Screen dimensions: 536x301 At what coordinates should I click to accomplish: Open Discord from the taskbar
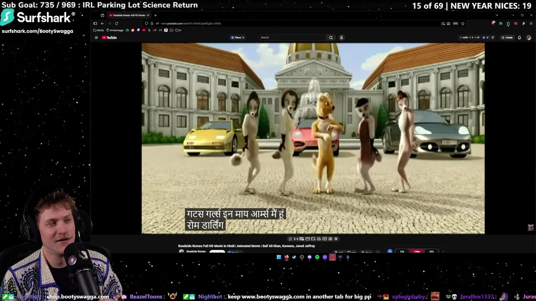pos(309,257)
